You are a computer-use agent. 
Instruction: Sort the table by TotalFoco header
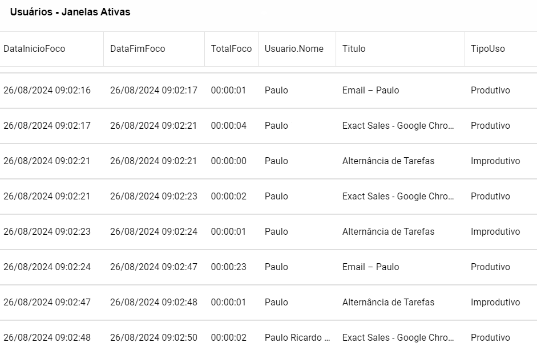[x=231, y=49]
